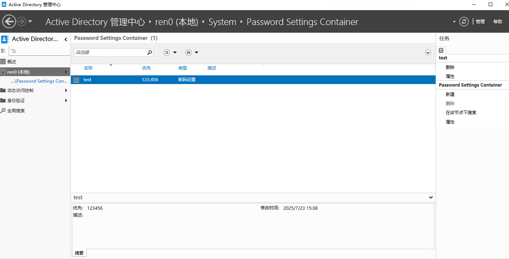Click the System breadcrumb segment
The width and height of the screenshot is (509, 259).
(222, 22)
